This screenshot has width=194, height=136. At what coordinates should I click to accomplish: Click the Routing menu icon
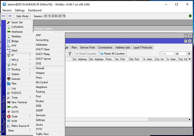click(x=9, y=69)
